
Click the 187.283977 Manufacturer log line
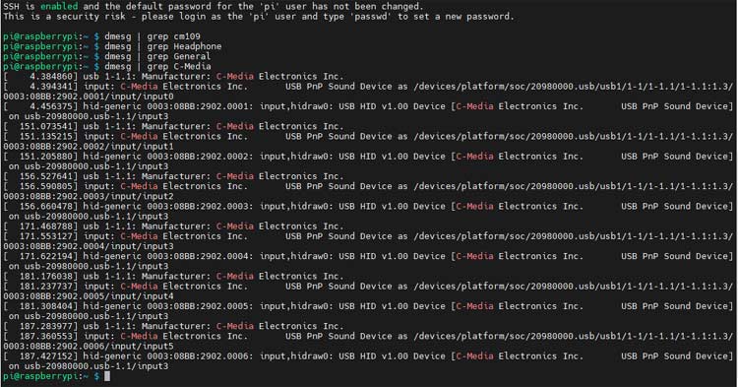(x=173, y=326)
